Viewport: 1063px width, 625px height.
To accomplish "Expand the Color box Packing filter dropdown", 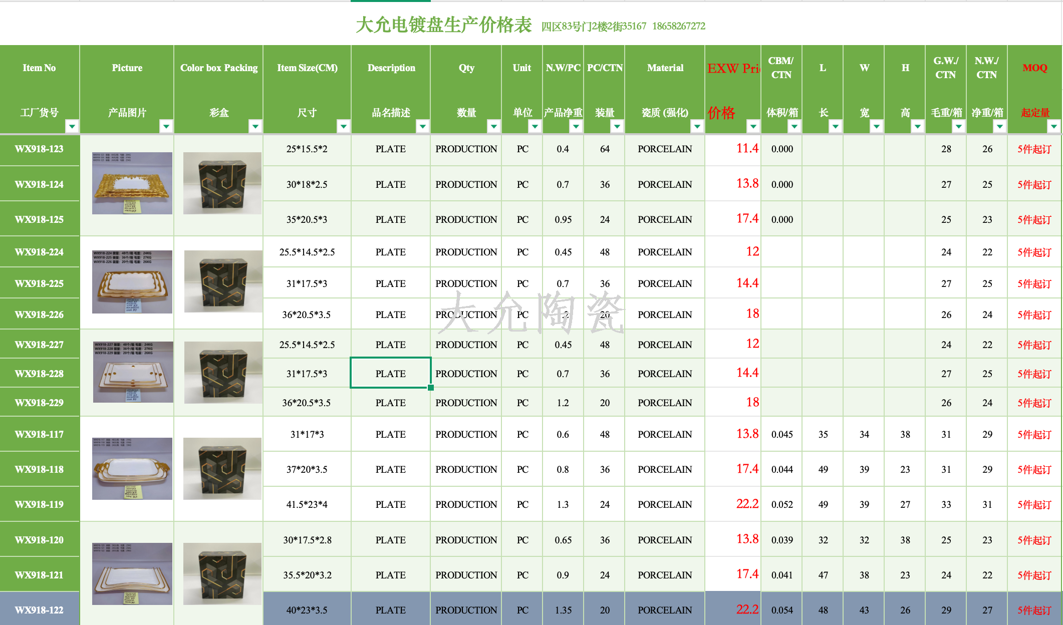I will pyautogui.click(x=255, y=126).
